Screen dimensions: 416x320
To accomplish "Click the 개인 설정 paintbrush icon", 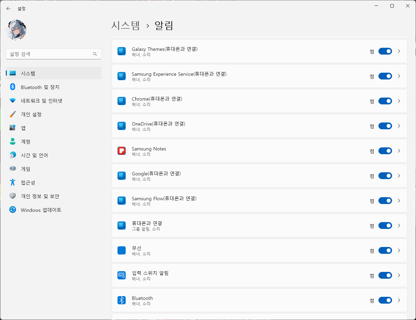I will (13, 114).
